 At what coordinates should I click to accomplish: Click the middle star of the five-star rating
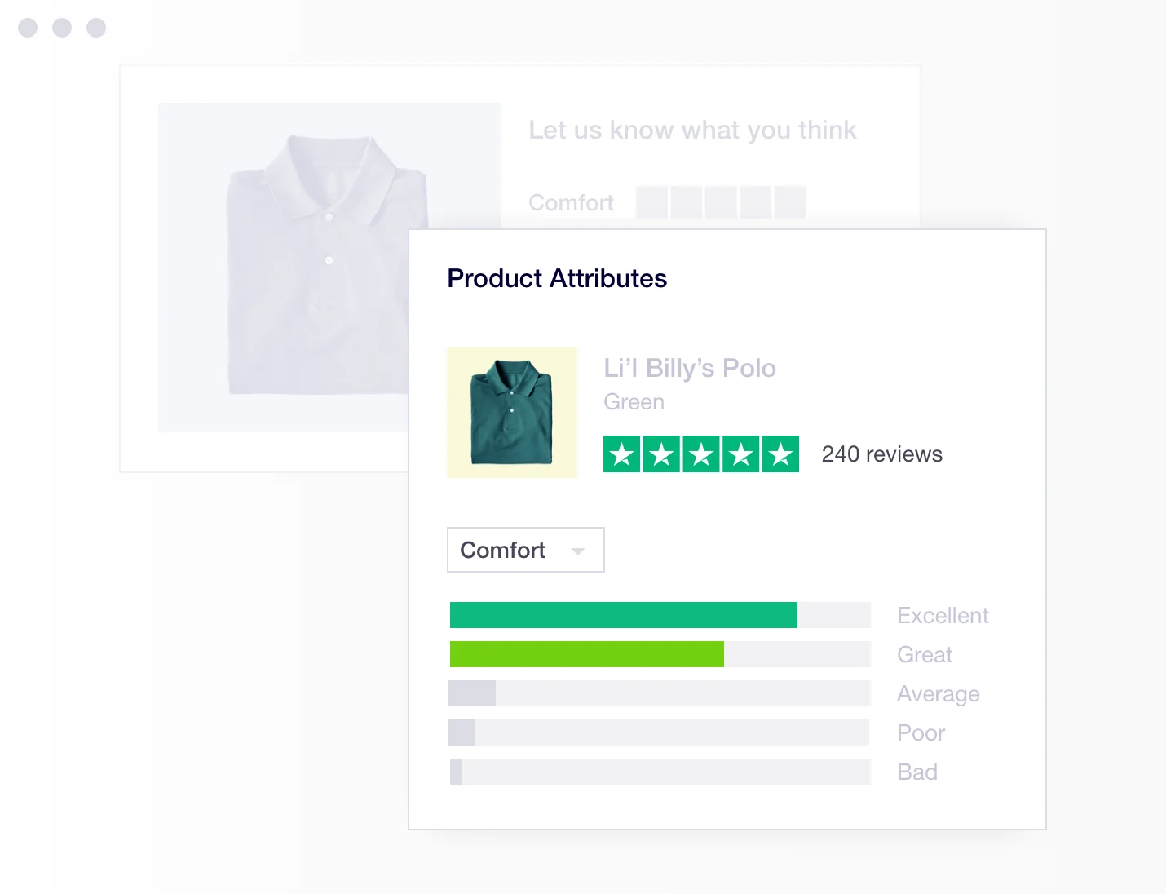click(701, 454)
